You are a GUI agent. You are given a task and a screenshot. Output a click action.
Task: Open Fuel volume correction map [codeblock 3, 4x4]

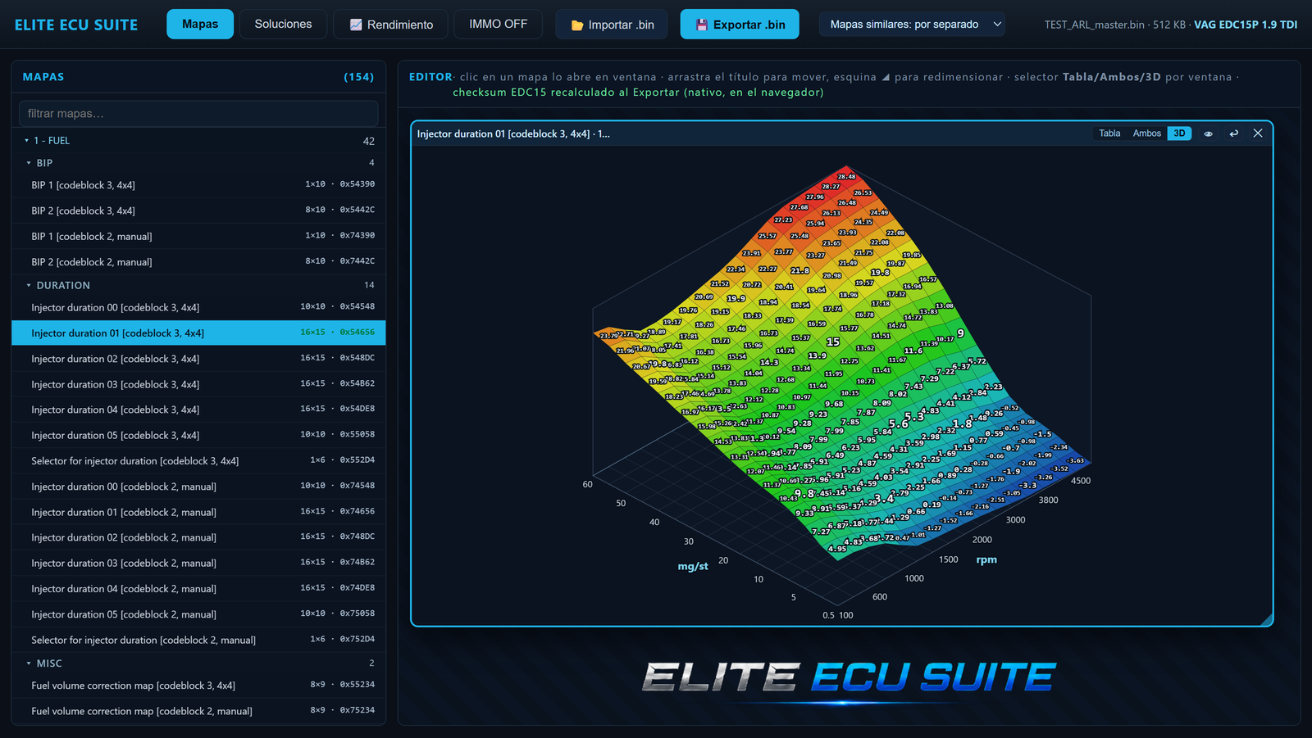[x=198, y=686]
